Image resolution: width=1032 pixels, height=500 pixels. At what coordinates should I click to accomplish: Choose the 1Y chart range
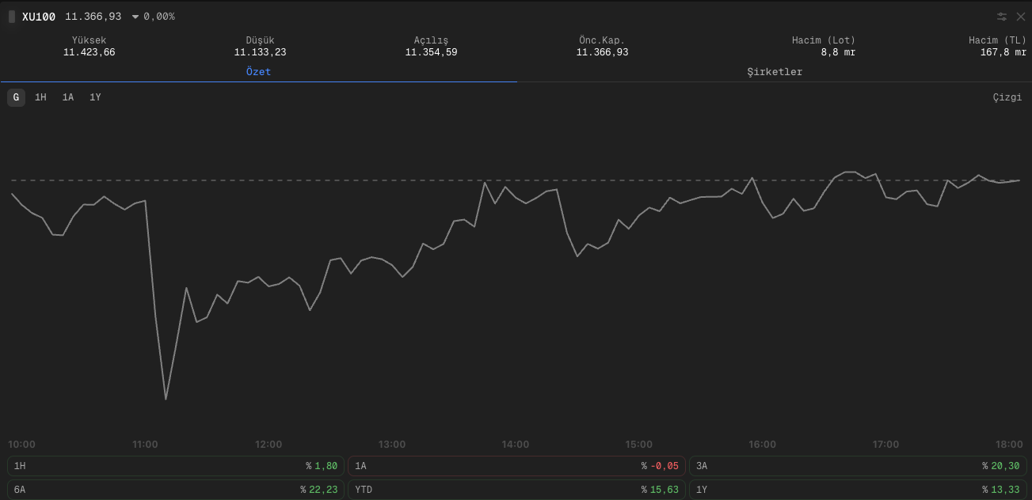click(95, 97)
